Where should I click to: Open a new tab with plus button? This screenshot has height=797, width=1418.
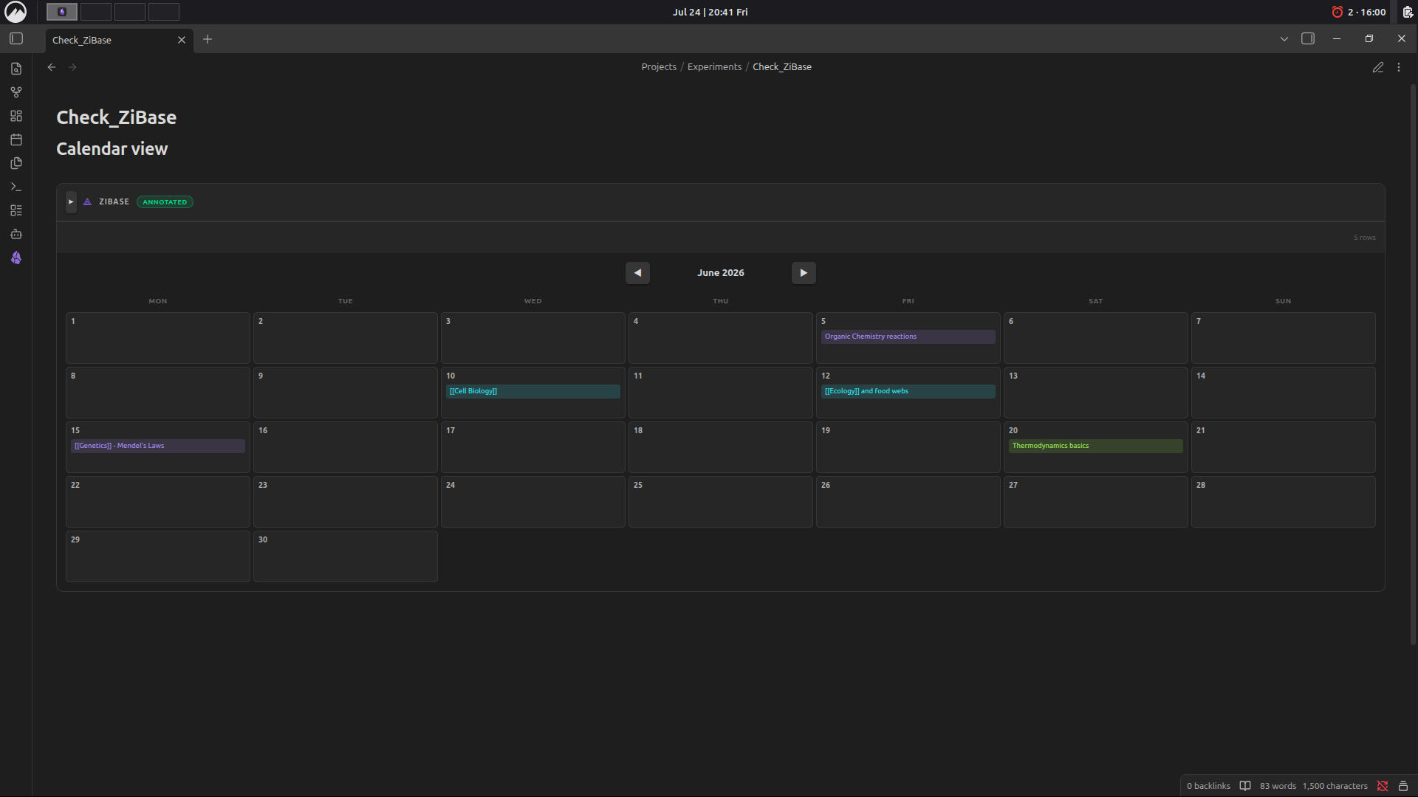click(x=208, y=39)
